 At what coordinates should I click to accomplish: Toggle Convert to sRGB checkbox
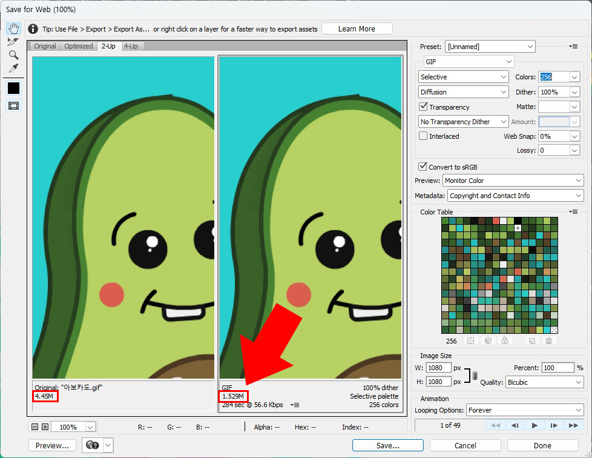tap(423, 167)
